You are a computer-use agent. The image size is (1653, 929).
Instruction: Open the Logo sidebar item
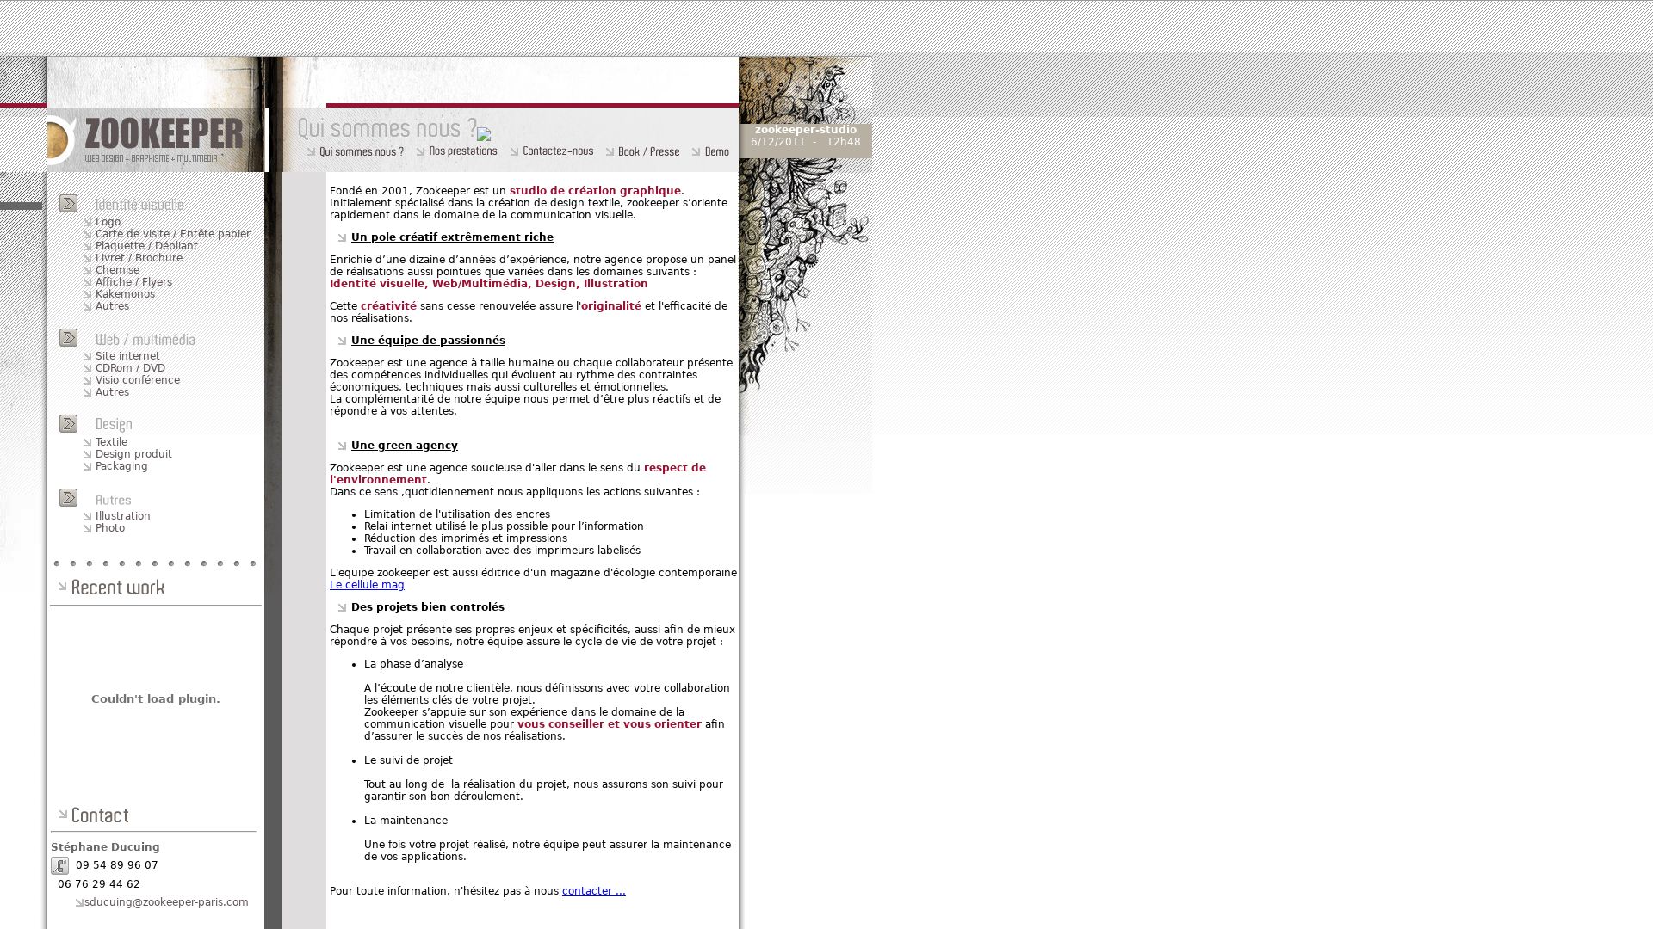click(x=108, y=222)
